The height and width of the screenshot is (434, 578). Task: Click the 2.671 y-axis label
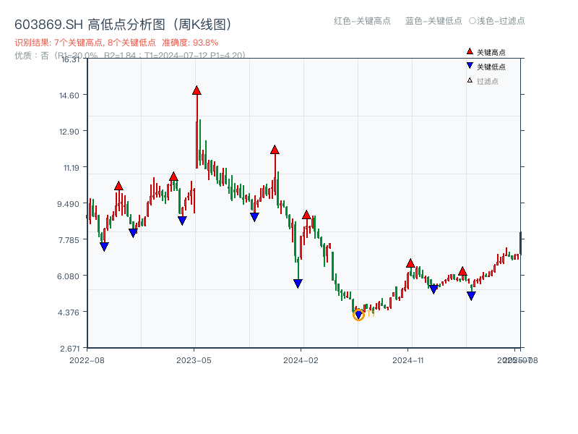pos(69,349)
